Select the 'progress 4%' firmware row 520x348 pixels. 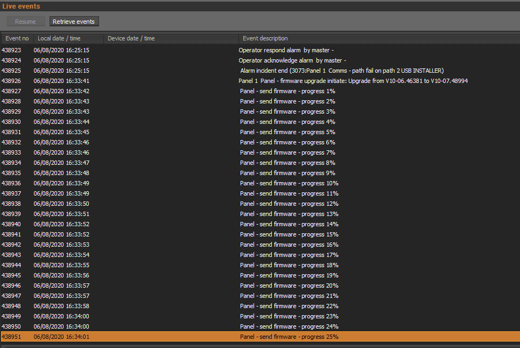pos(260,122)
